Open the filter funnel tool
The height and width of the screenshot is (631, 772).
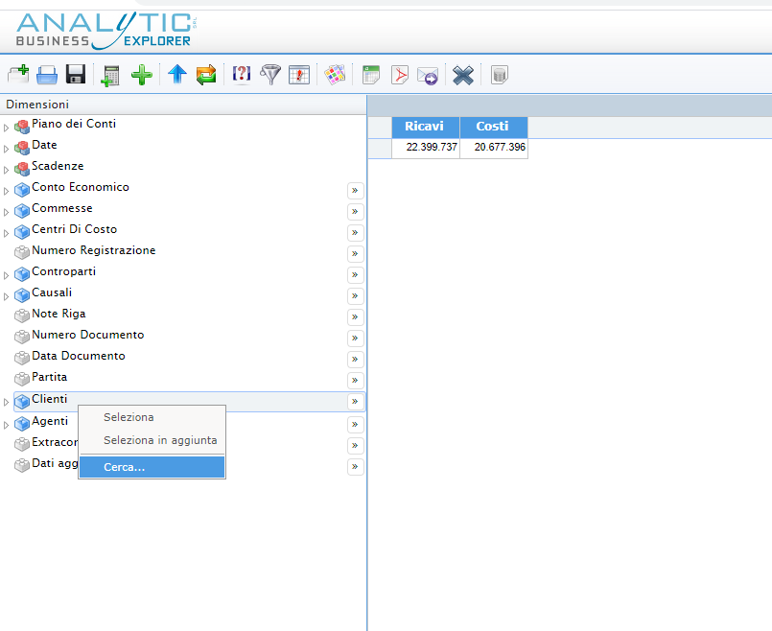[271, 75]
